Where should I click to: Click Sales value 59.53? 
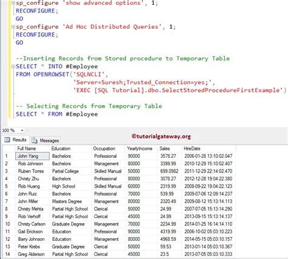coord(170,246)
